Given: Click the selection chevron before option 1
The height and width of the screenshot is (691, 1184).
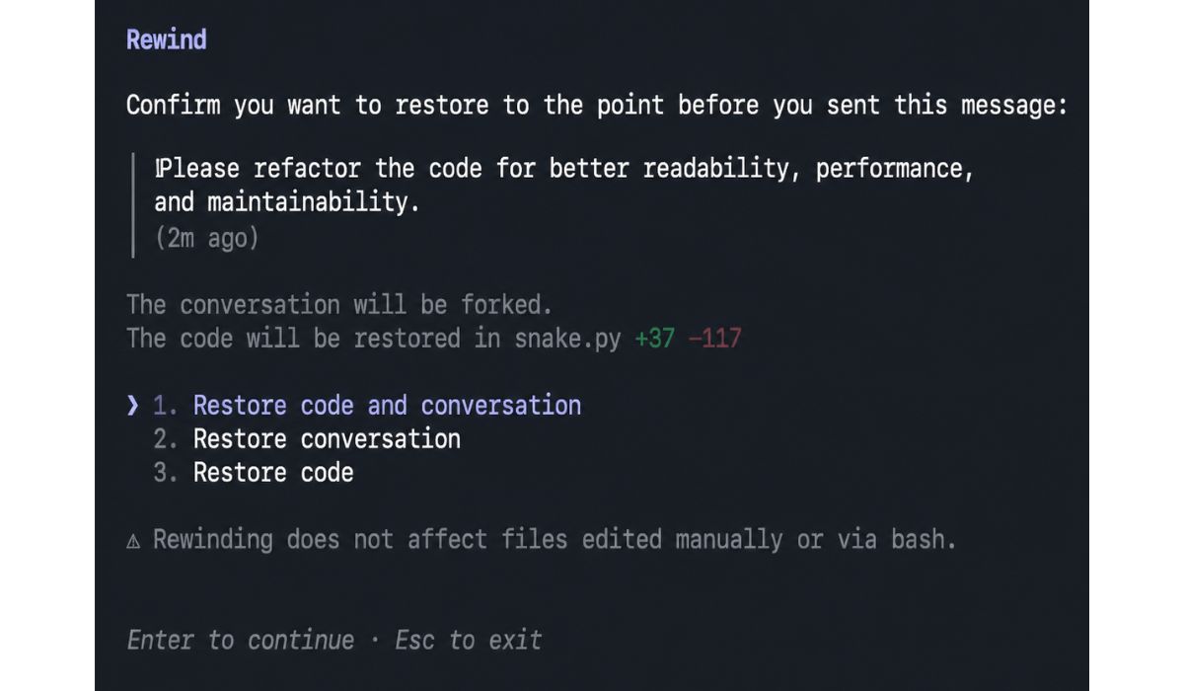Looking at the screenshot, I should coord(132,405).
